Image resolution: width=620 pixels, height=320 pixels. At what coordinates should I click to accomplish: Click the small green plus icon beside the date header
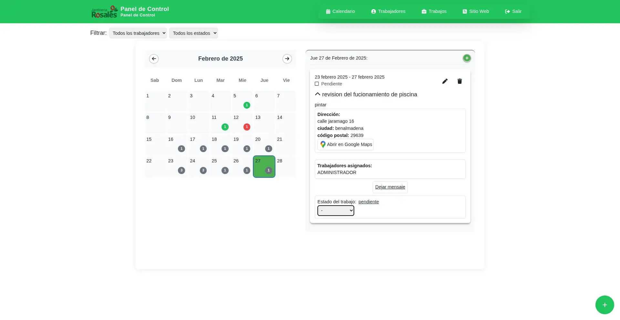click(467, 58)
